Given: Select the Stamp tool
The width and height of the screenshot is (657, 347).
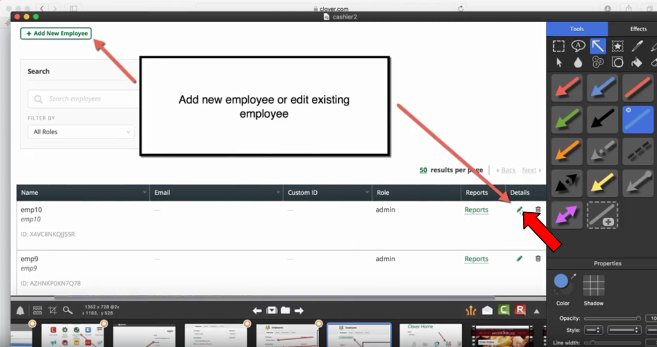Looking at the screenshot, I should 618,46.
